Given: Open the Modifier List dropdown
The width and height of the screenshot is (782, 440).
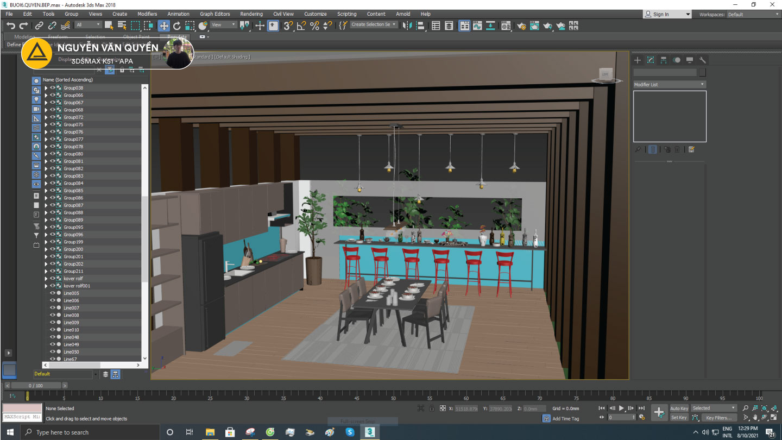Looking at the screenshot, I should (x=669, y=84).
